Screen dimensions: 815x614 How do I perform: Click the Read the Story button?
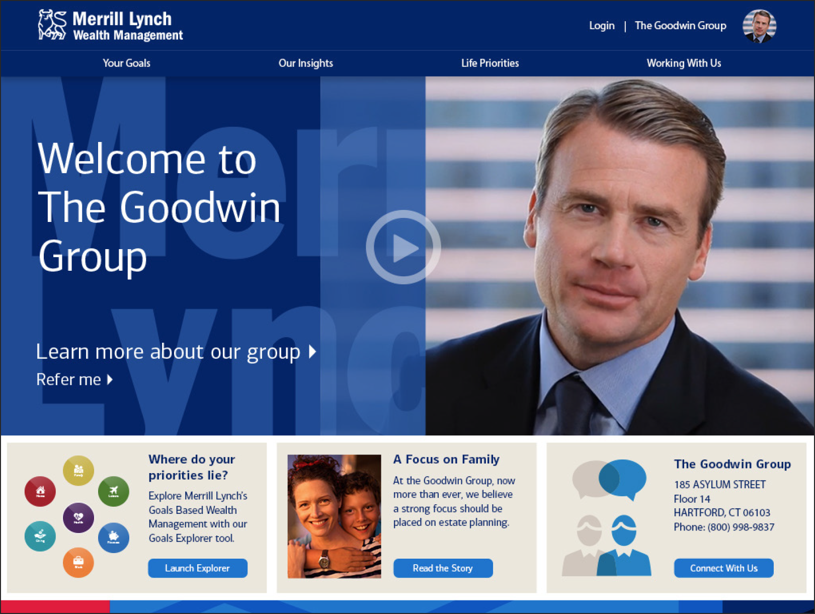click(x=443, y=568)
